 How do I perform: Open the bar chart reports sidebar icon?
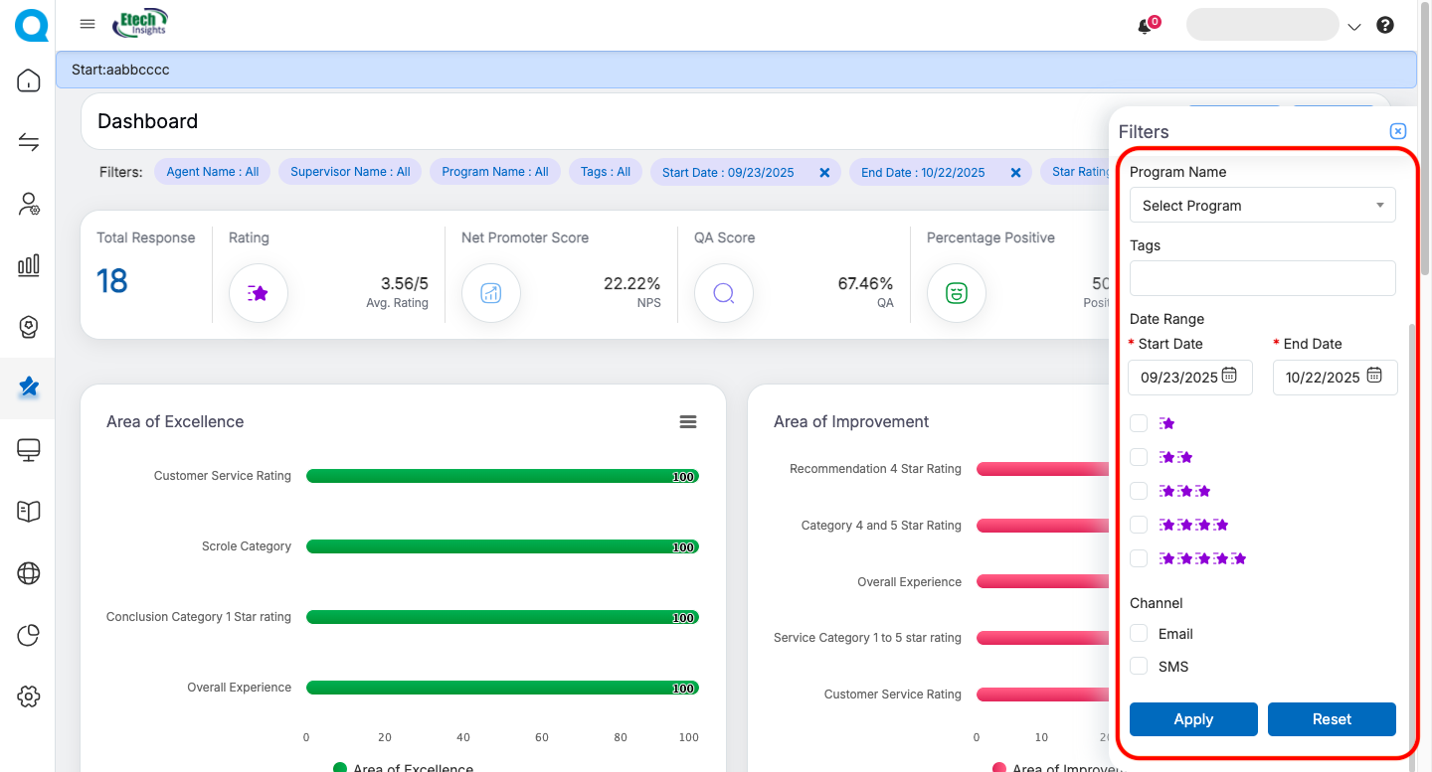pos(29,265)
